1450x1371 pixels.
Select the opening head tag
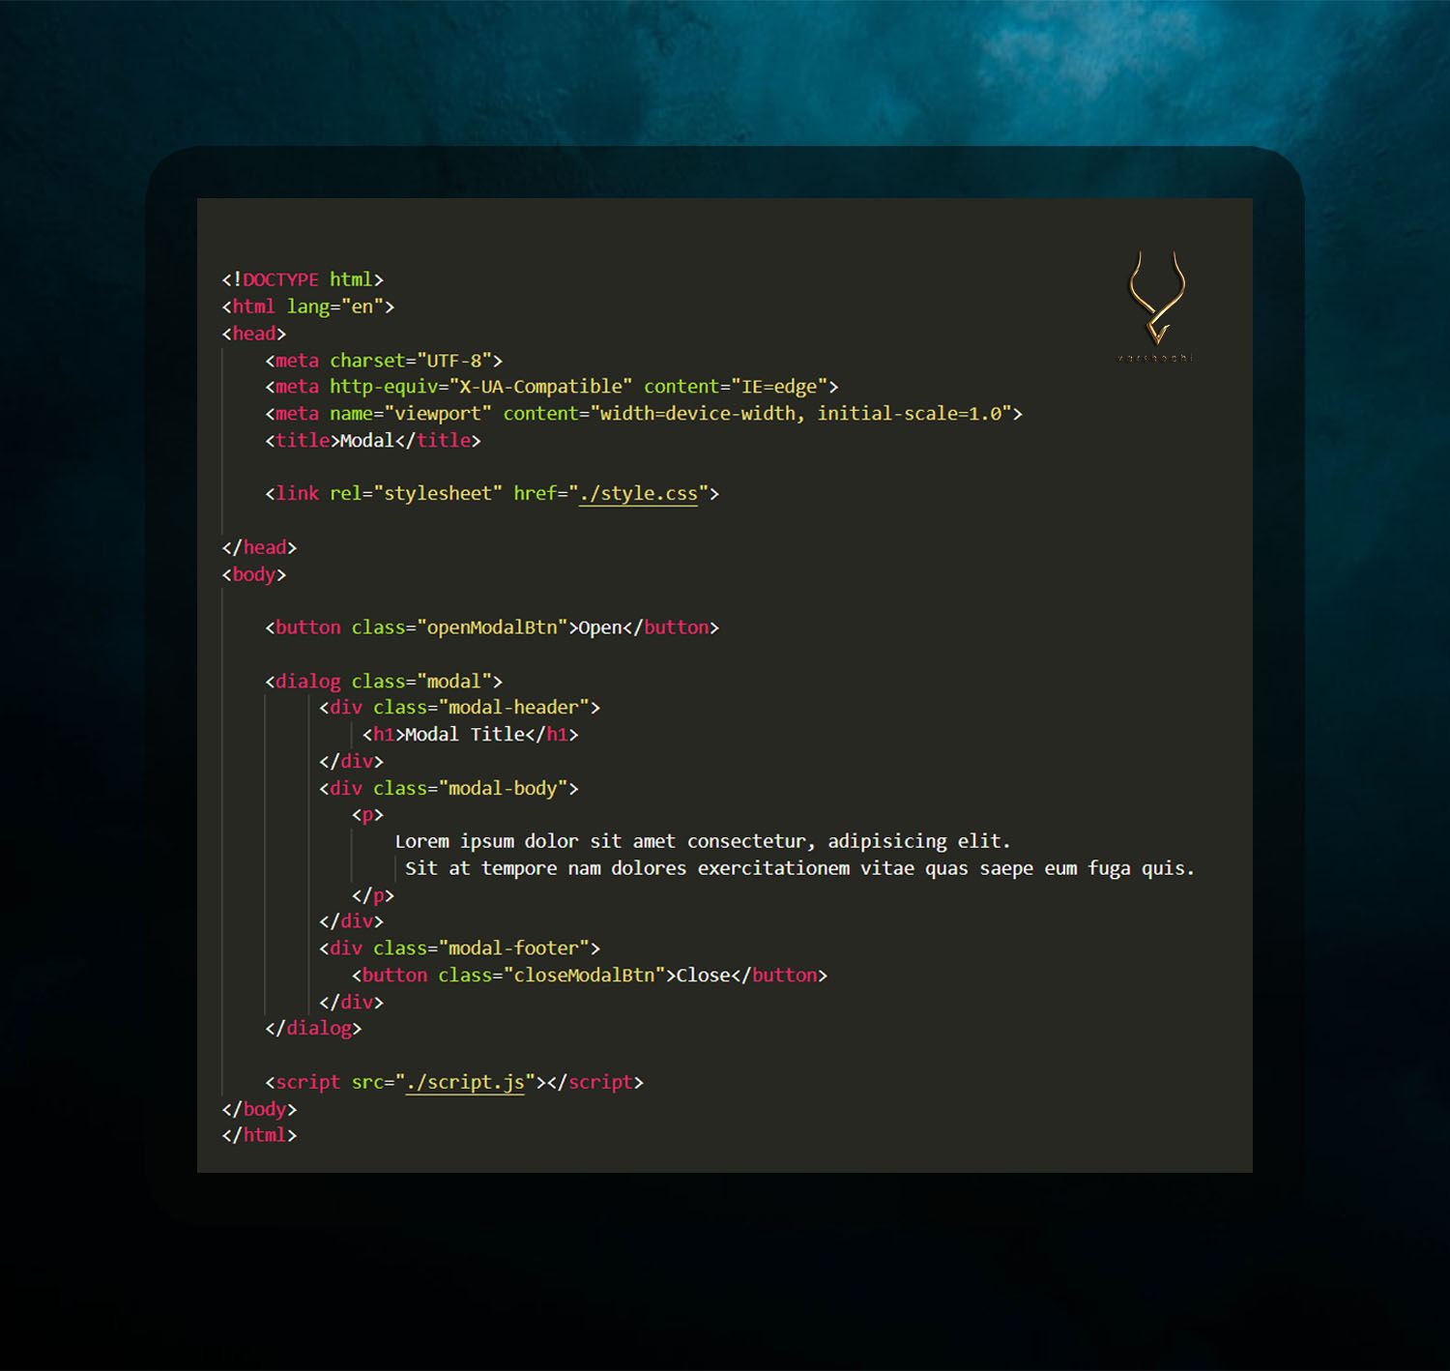click(x=254, y=334)
